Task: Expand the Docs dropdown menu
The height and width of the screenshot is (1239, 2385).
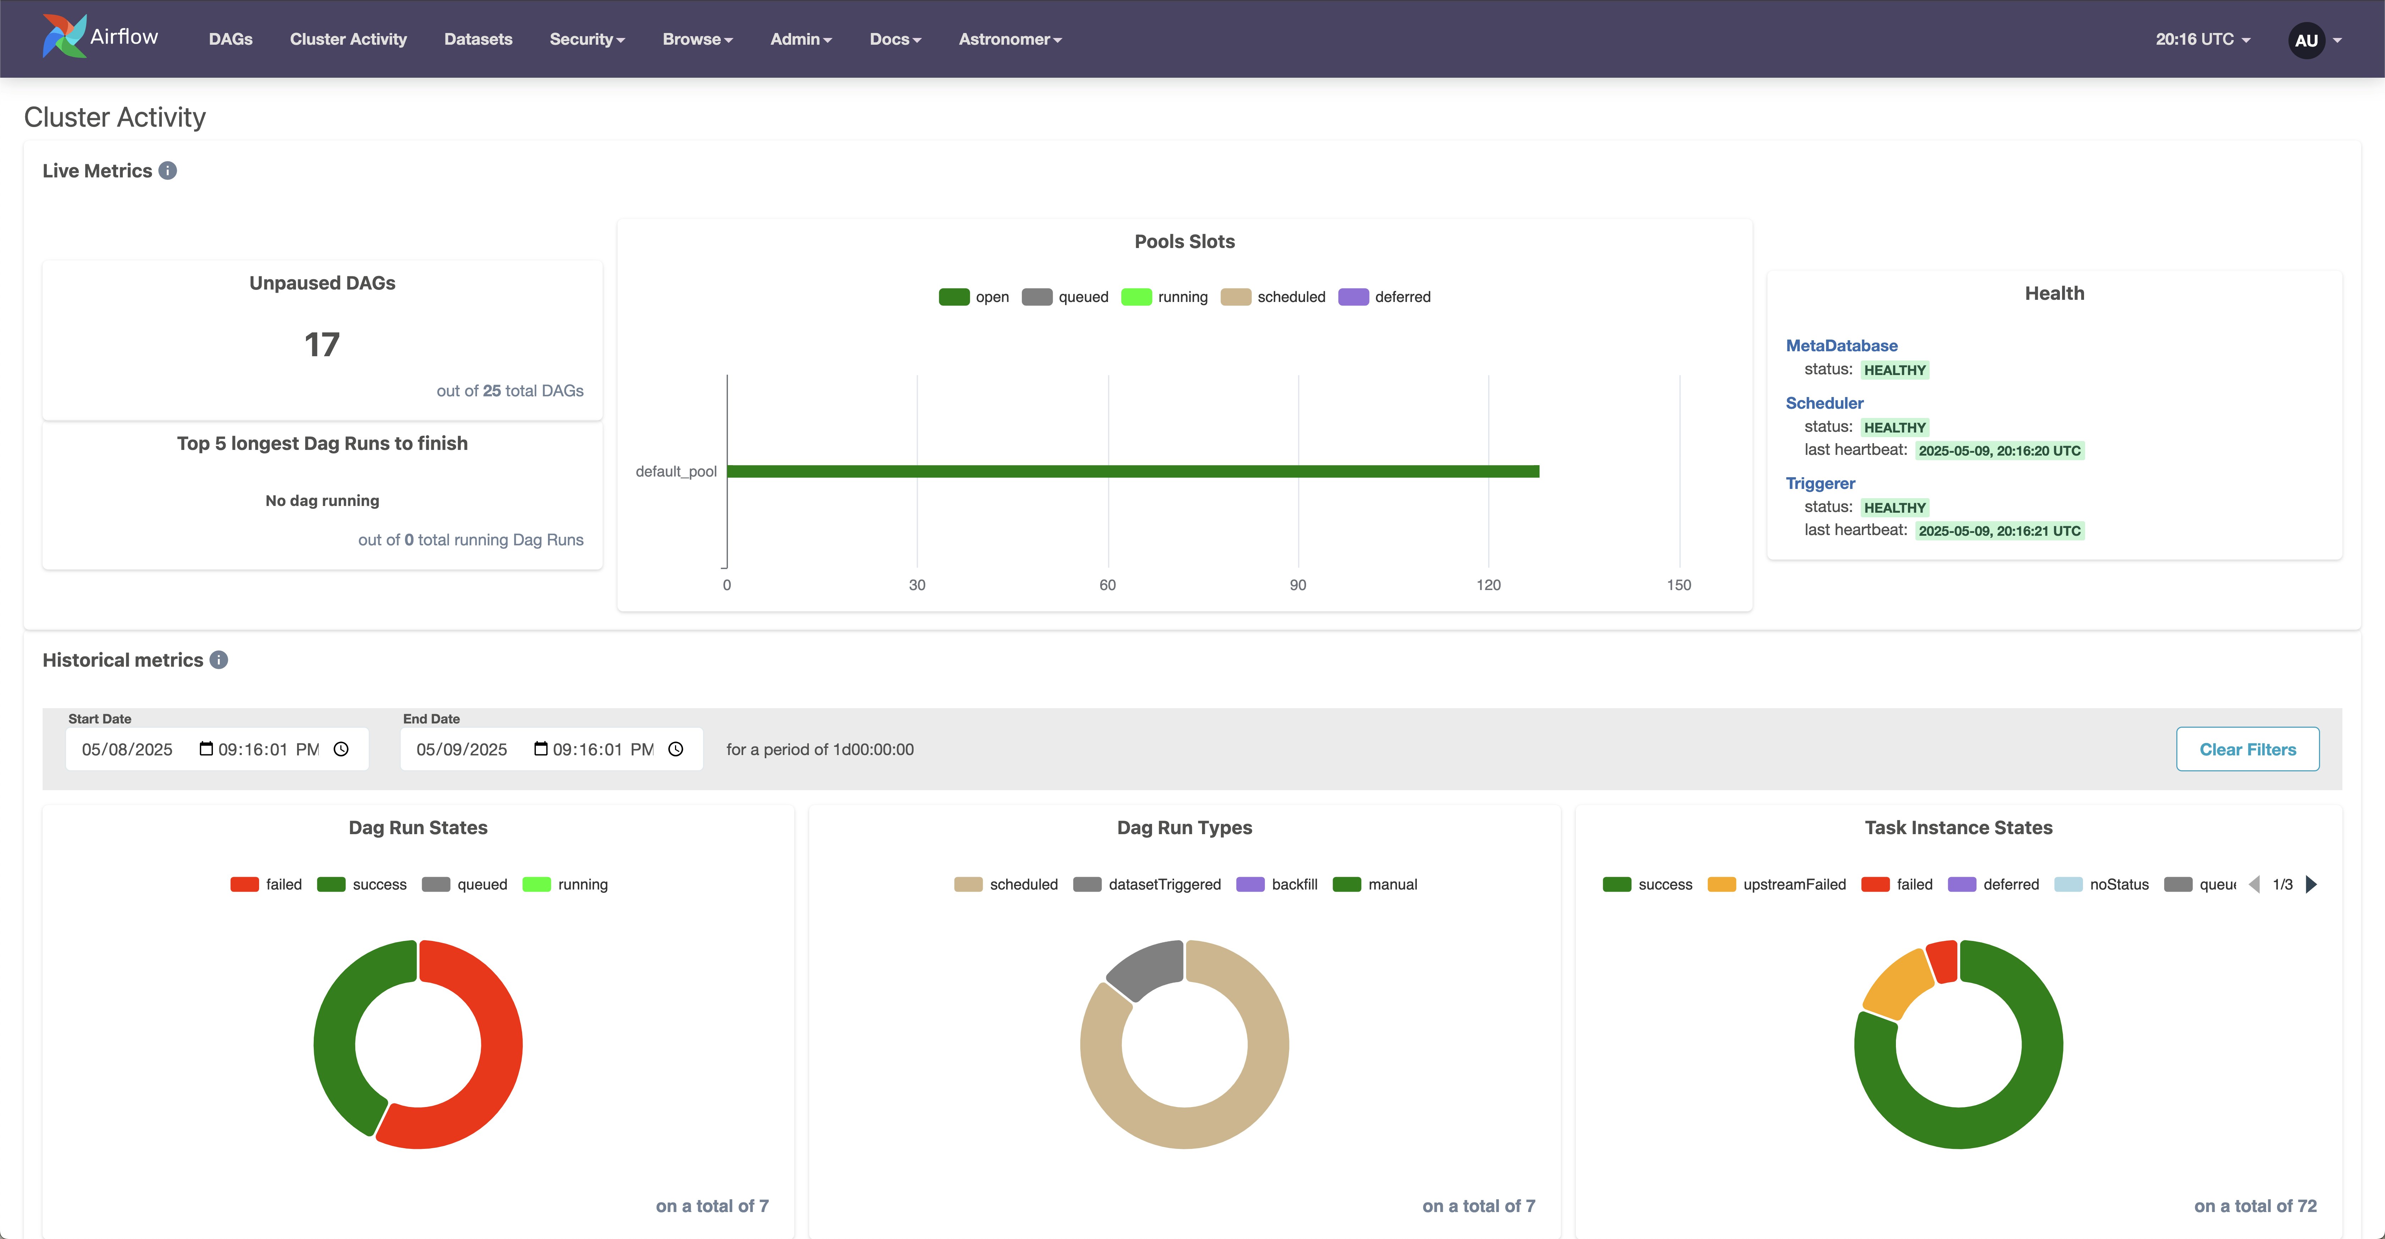Action: point(895,39)
